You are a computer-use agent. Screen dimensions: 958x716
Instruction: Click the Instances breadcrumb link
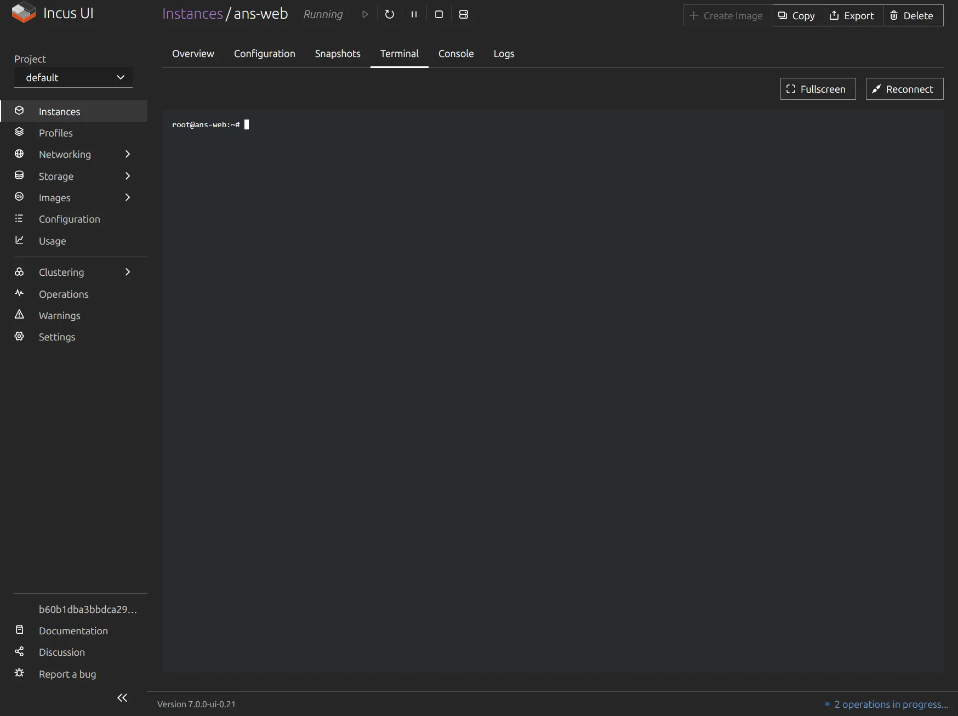click(x=192, y=14)
